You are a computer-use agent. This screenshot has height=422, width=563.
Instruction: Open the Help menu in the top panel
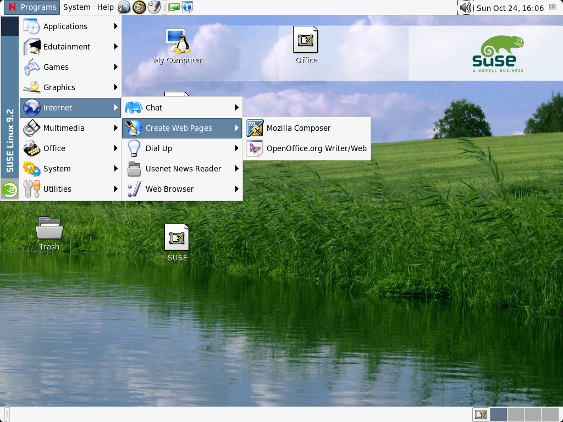[x=105, y=7]
